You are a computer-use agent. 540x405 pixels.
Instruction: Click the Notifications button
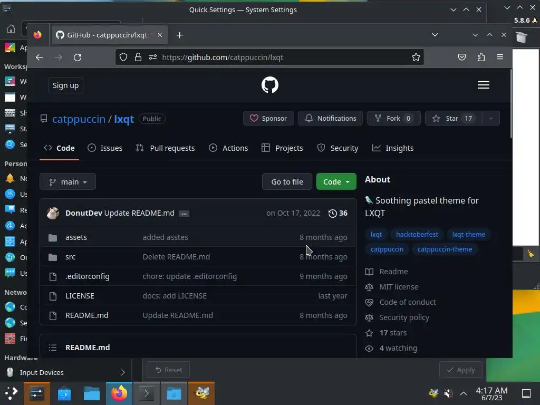click(330, 119)
